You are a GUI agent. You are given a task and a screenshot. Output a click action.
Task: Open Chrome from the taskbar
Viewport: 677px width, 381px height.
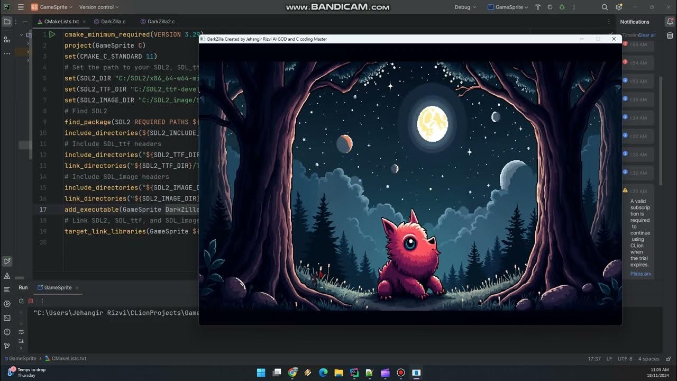click(x=292, y=373)
